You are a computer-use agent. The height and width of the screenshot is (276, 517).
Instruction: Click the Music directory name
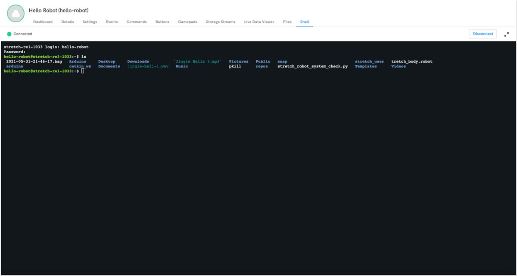(x=182, y=66)
